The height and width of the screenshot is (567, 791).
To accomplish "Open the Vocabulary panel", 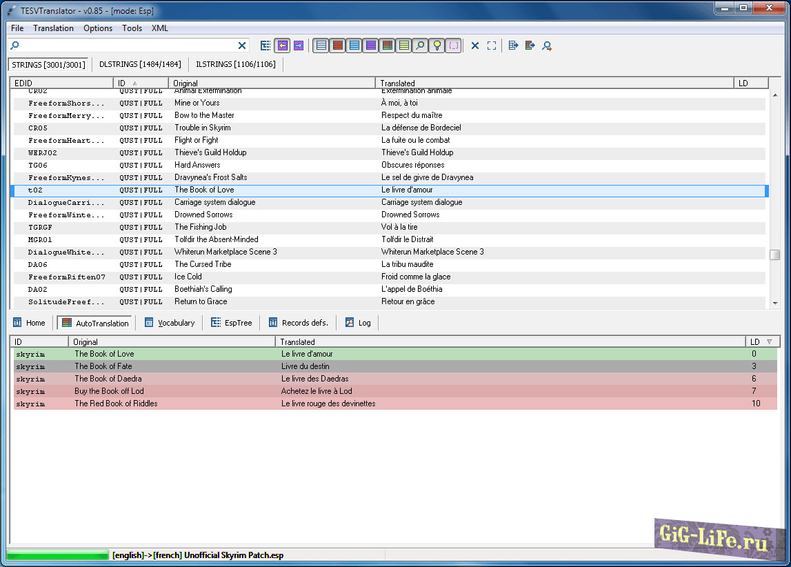I will 170,323.
